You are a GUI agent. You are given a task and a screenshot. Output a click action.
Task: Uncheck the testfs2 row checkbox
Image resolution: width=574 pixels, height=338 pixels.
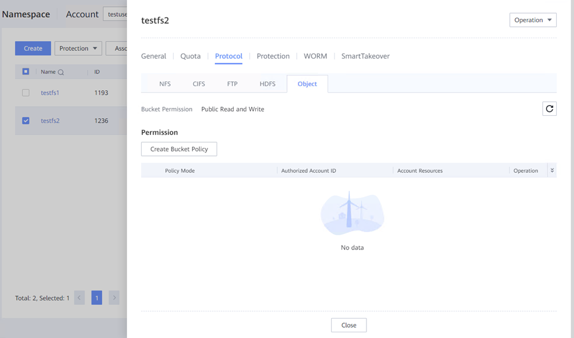tap(26, 120)
